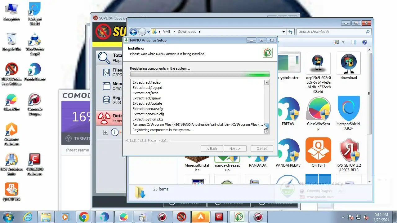This screenshot has width=397, height=223.
Task: Open Windows Media Player from taskbar
Action: pyautogui.click(x=65, y=217)
